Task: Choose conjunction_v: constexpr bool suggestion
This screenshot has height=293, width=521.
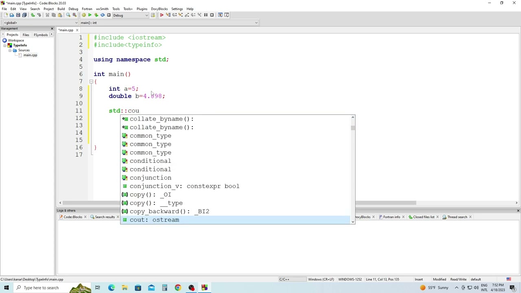Action: tap(235, 186)
